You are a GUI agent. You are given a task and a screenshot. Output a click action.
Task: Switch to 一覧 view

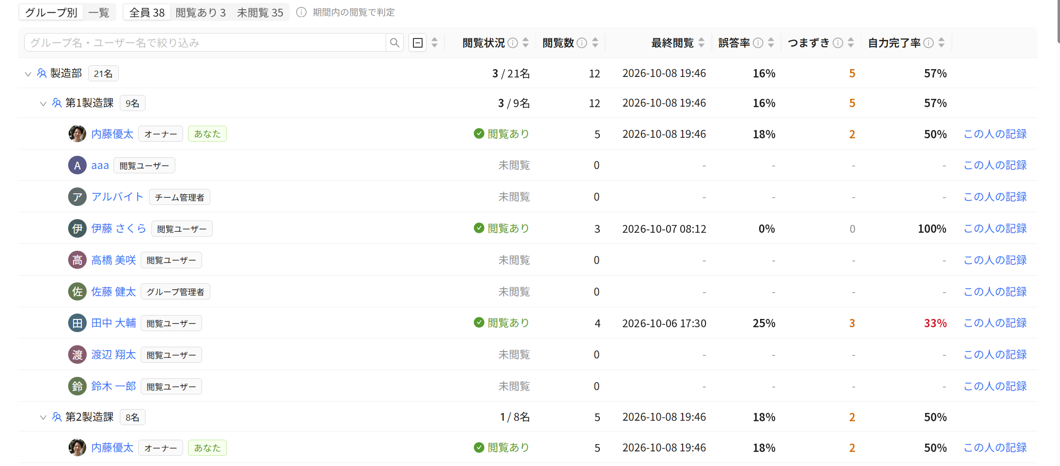click(99, 12)
